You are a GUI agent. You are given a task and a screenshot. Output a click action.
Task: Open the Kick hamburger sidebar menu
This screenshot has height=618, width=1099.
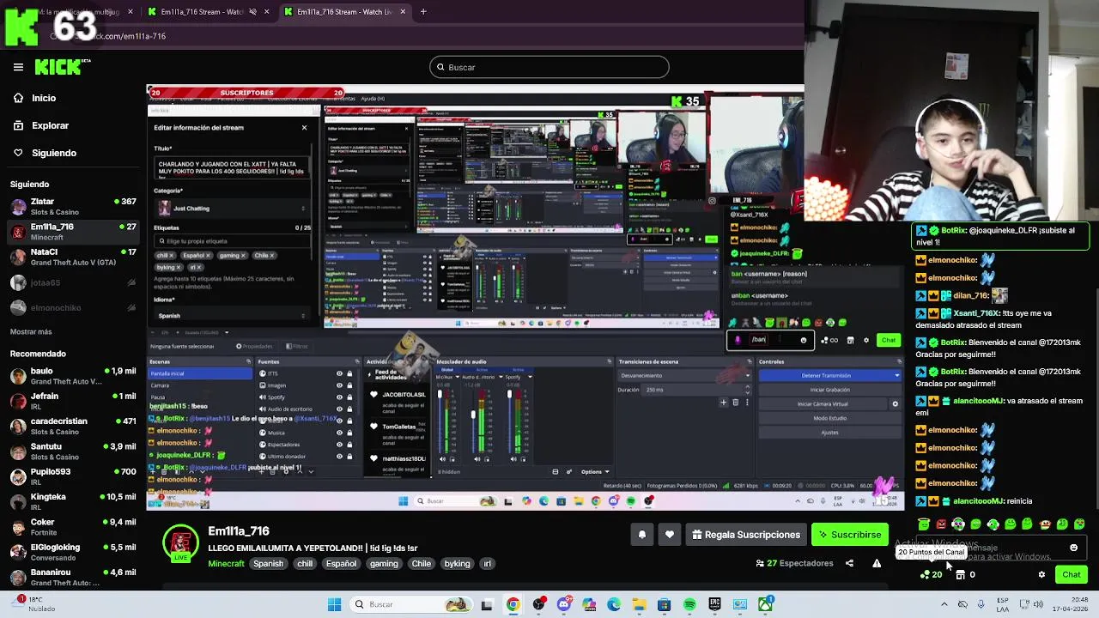point(18,67)
